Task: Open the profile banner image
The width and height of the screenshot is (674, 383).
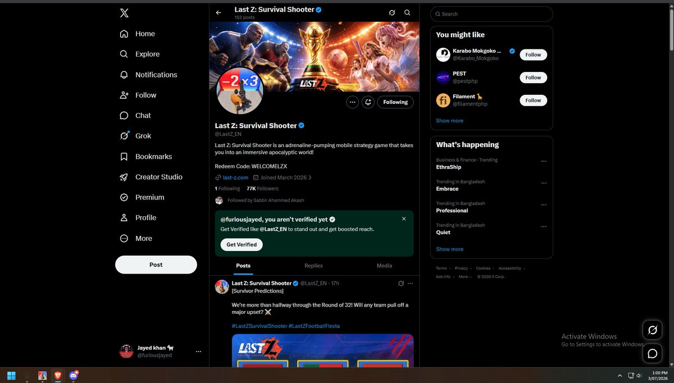Action: 314,57
